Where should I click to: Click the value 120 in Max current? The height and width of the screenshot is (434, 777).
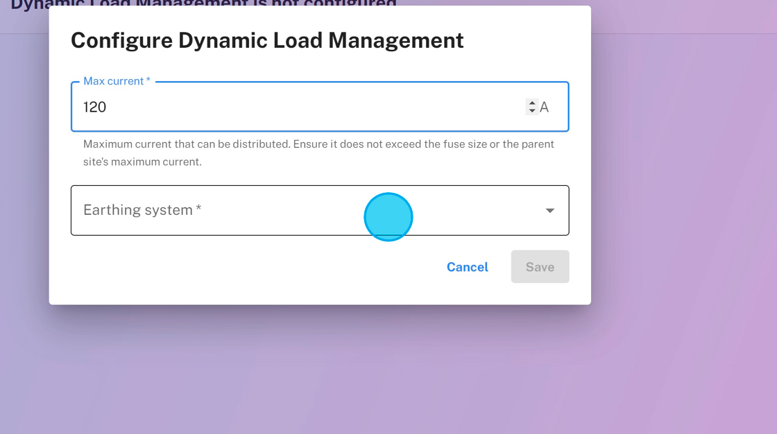(x=95, y=107)
